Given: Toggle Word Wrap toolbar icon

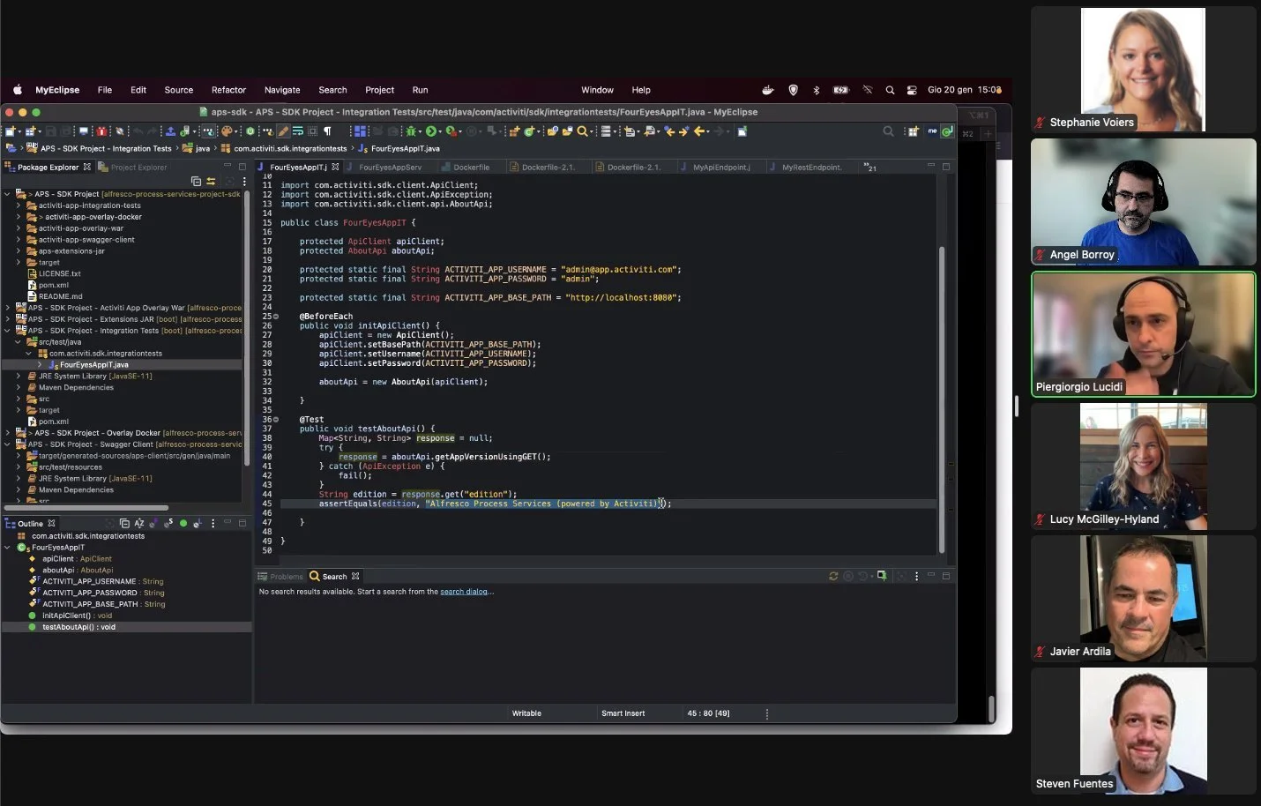Looking at the screenshot, I should pos(298,131).
